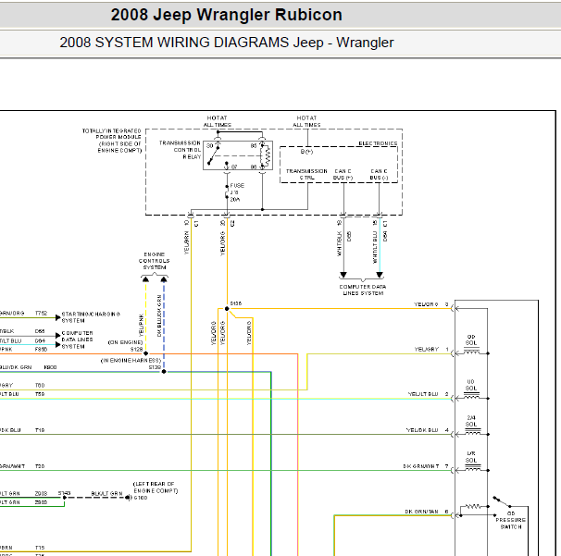Click the "2008 Jeep Wrangler Rubicon" title

tap(227, 15)
